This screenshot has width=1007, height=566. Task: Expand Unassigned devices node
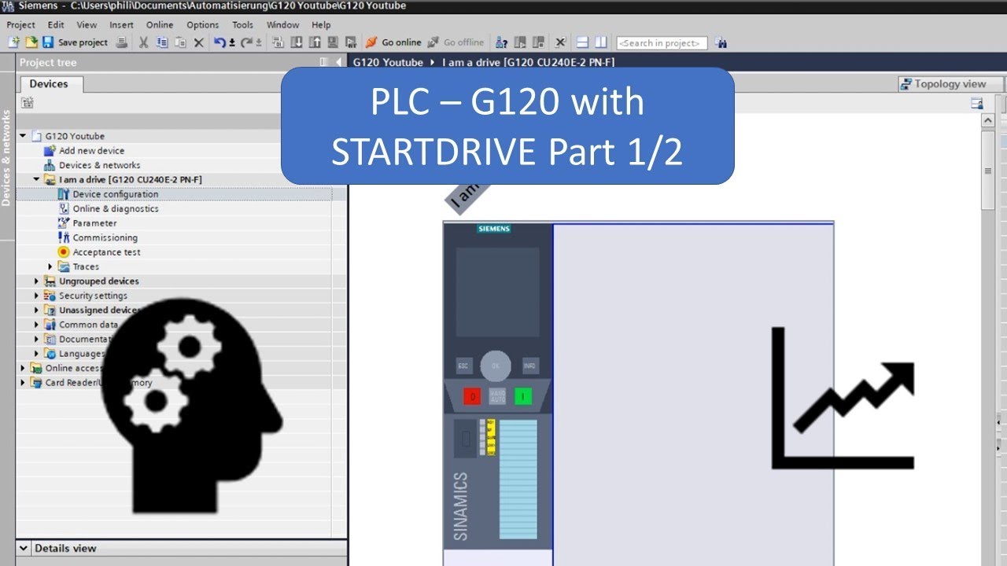point(36,310)
